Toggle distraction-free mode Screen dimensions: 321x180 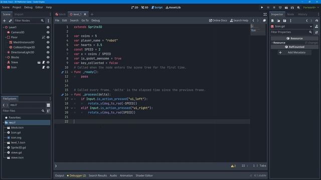(x=265, y=14)
